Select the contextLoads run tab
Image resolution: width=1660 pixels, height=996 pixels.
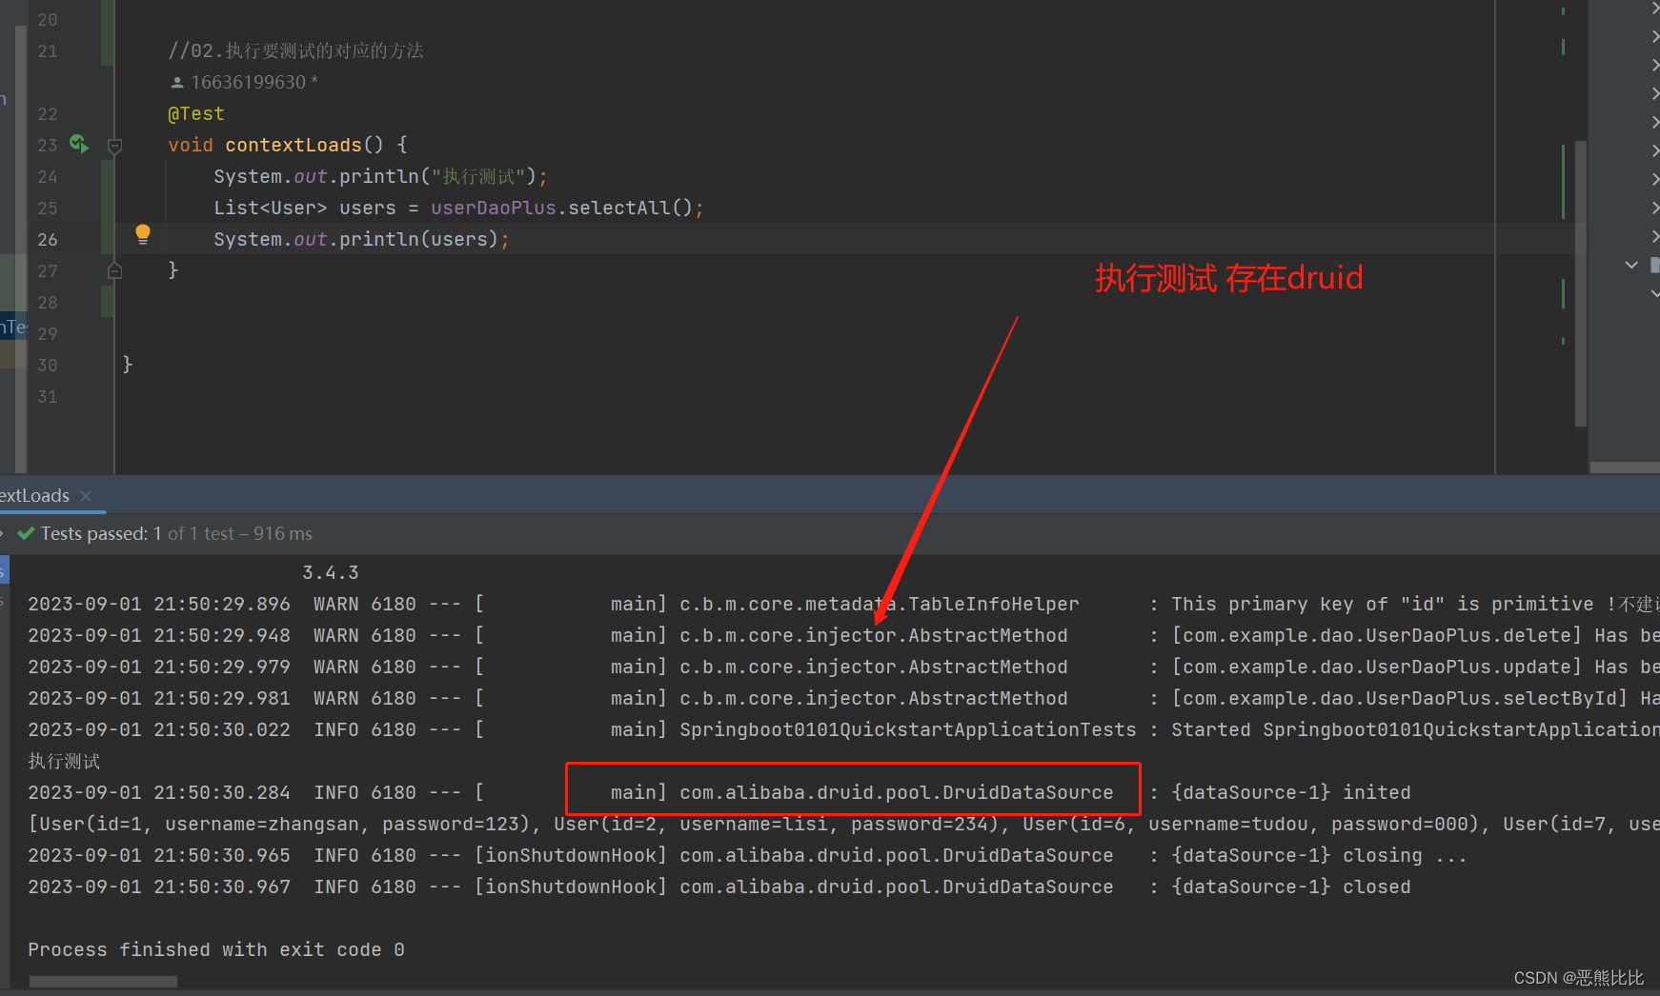coord(35,495)
